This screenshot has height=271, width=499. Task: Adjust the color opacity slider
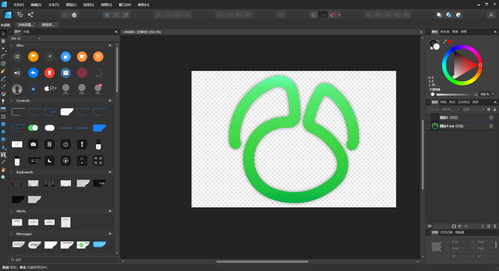click(456, 94)
